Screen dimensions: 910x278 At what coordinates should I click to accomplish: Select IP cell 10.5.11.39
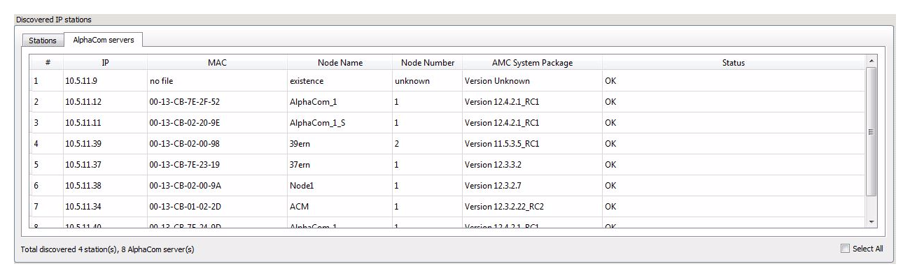coord(105,144)
